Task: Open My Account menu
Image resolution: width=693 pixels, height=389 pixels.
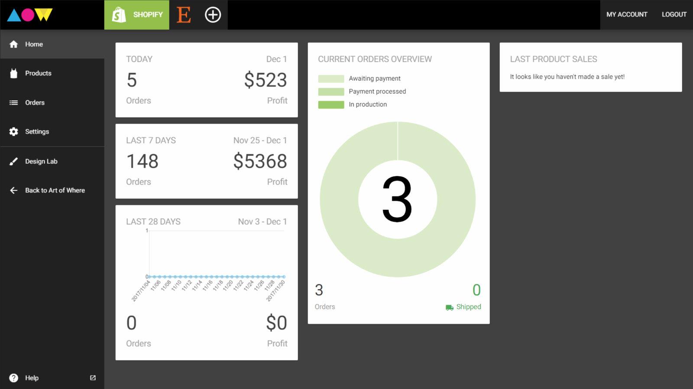Action: 627,14
